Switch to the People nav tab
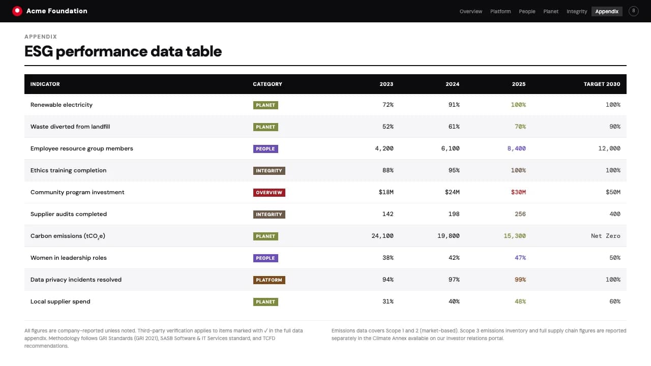Viewport: 651px width, 366px height. pyautogui.click(x=527, y=11)
